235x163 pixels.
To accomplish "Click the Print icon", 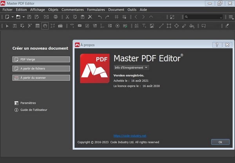I will coord(56,17).
